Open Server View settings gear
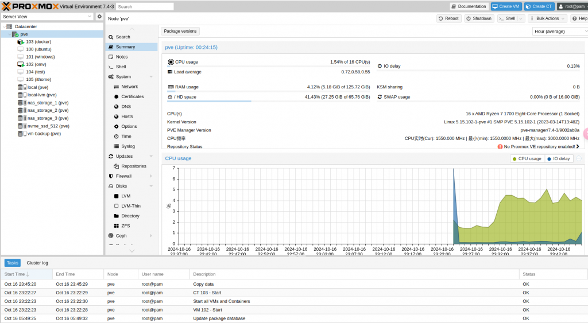 click(99, 17)
